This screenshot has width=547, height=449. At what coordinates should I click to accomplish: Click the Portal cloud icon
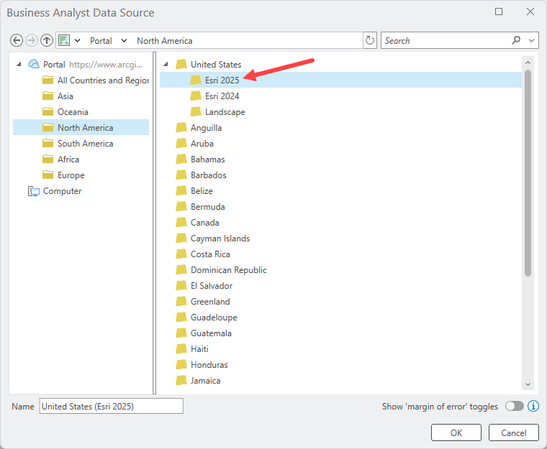[34, 64]
